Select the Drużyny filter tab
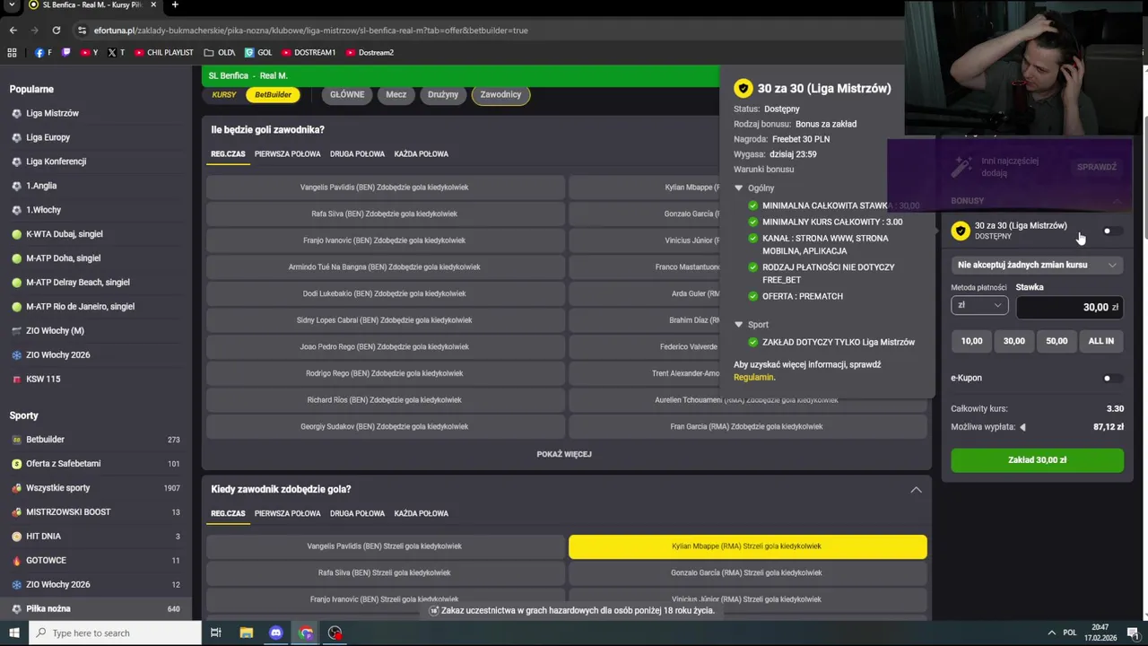Screen dimensions: 1148x646 click(443, 94)
